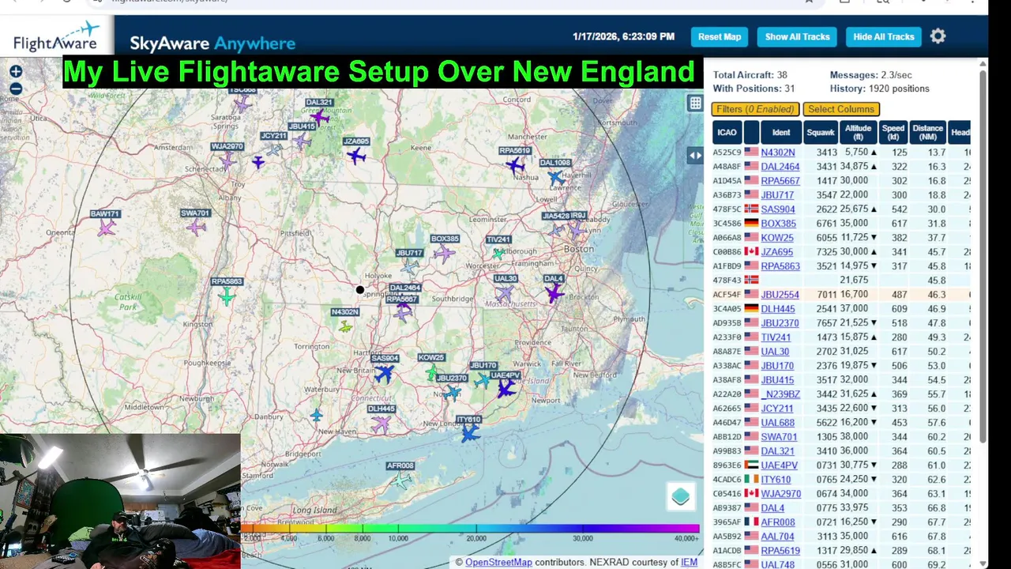Click squawk value 7011 cell
Image resolution: width=1011 pixels, height=569 pixels.
[826, 295]
